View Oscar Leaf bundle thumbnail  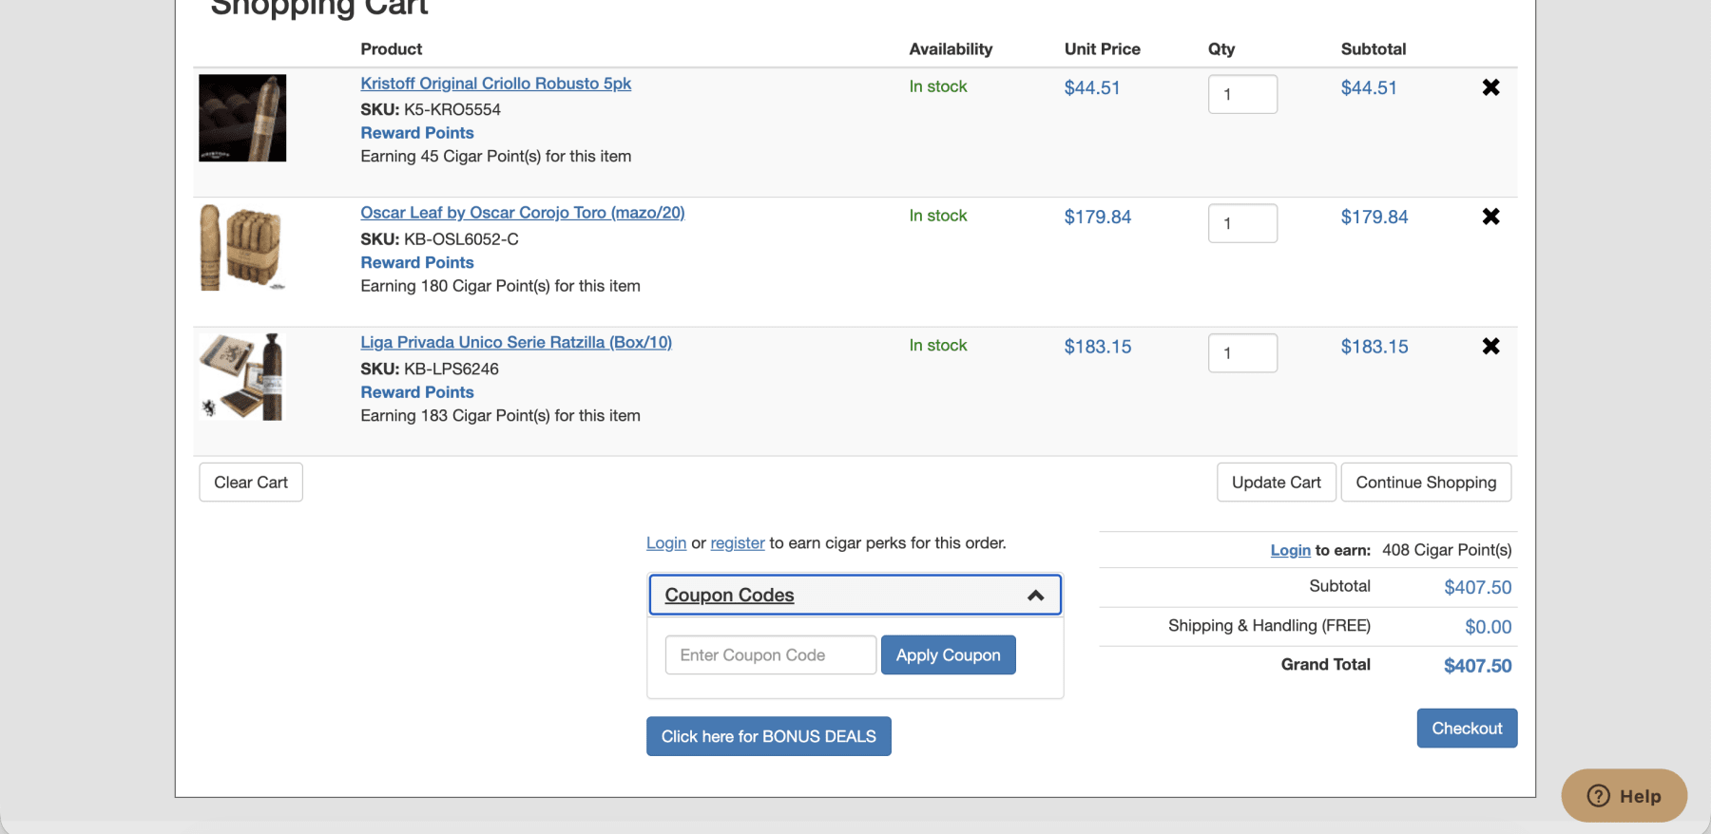coord(242,247)
